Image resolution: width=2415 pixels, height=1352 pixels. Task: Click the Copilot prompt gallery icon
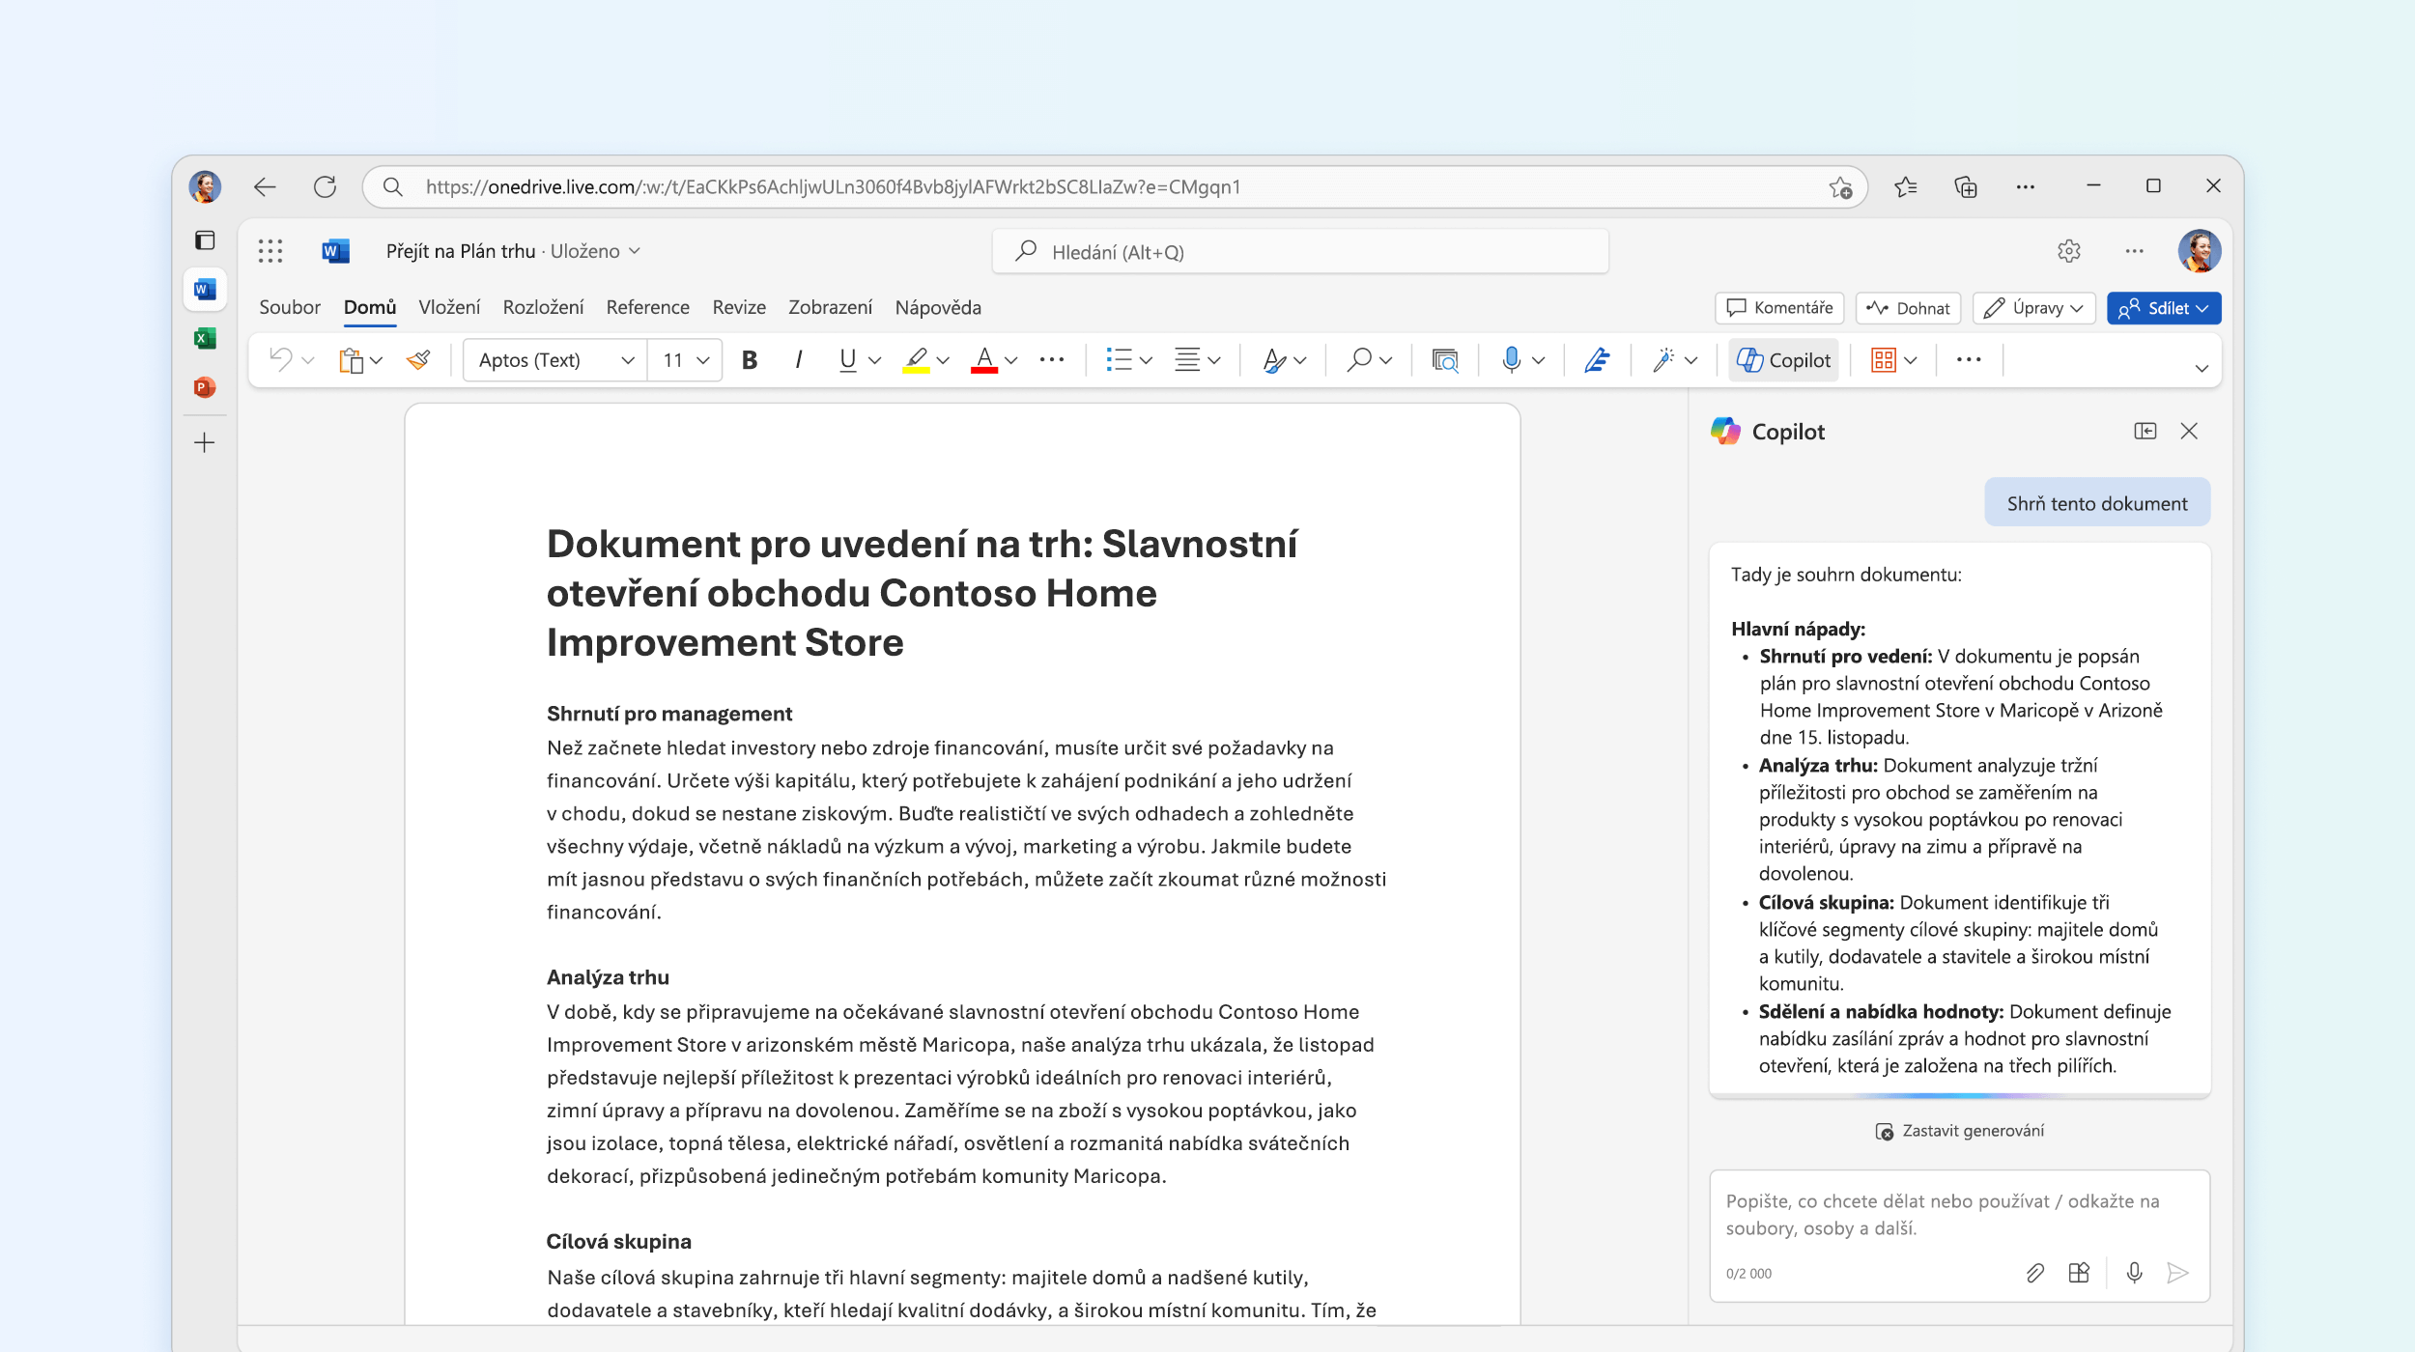click(2080, 1273)
